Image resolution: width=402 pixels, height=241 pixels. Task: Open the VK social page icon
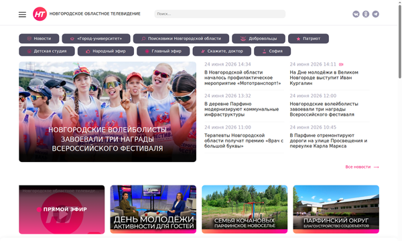pyautogui.click(x=356, y=14)
